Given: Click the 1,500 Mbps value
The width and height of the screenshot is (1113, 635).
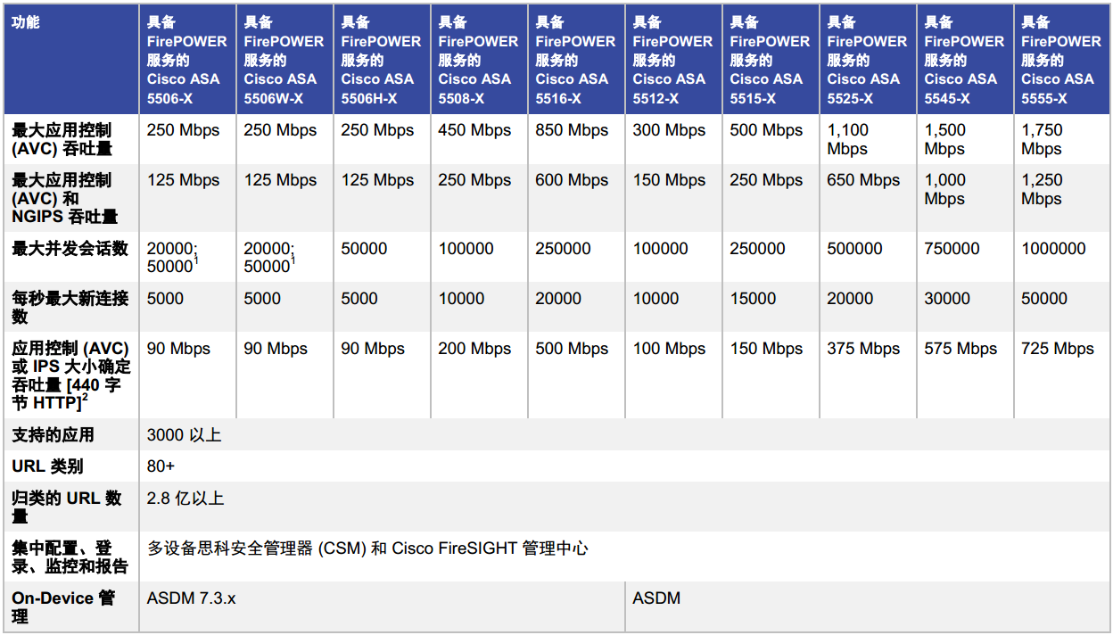Looking at the screenshot, I should click(945, 139).
